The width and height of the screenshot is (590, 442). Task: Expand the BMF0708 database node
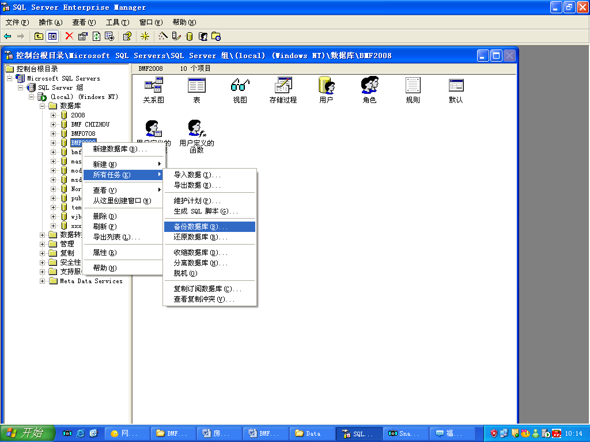(x=53, y=134)
